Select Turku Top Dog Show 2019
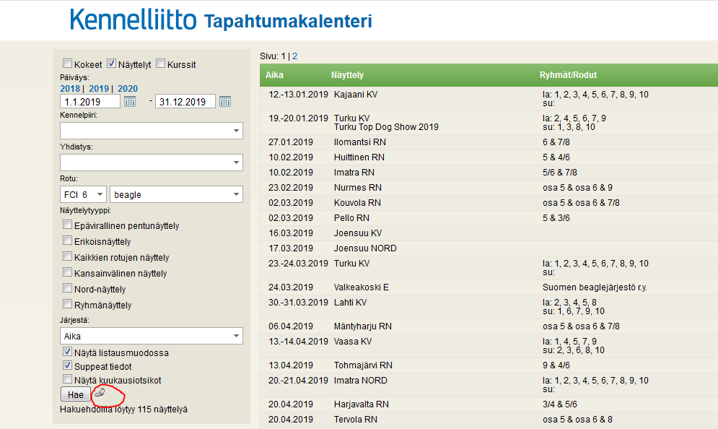The width and height of the screenshot is (718, 429). click(386, 127)
